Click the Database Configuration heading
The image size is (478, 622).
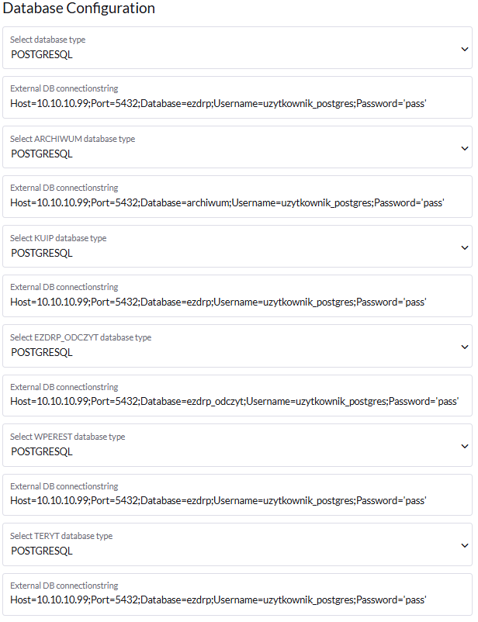pyautogui.click(x=79, y=9)
